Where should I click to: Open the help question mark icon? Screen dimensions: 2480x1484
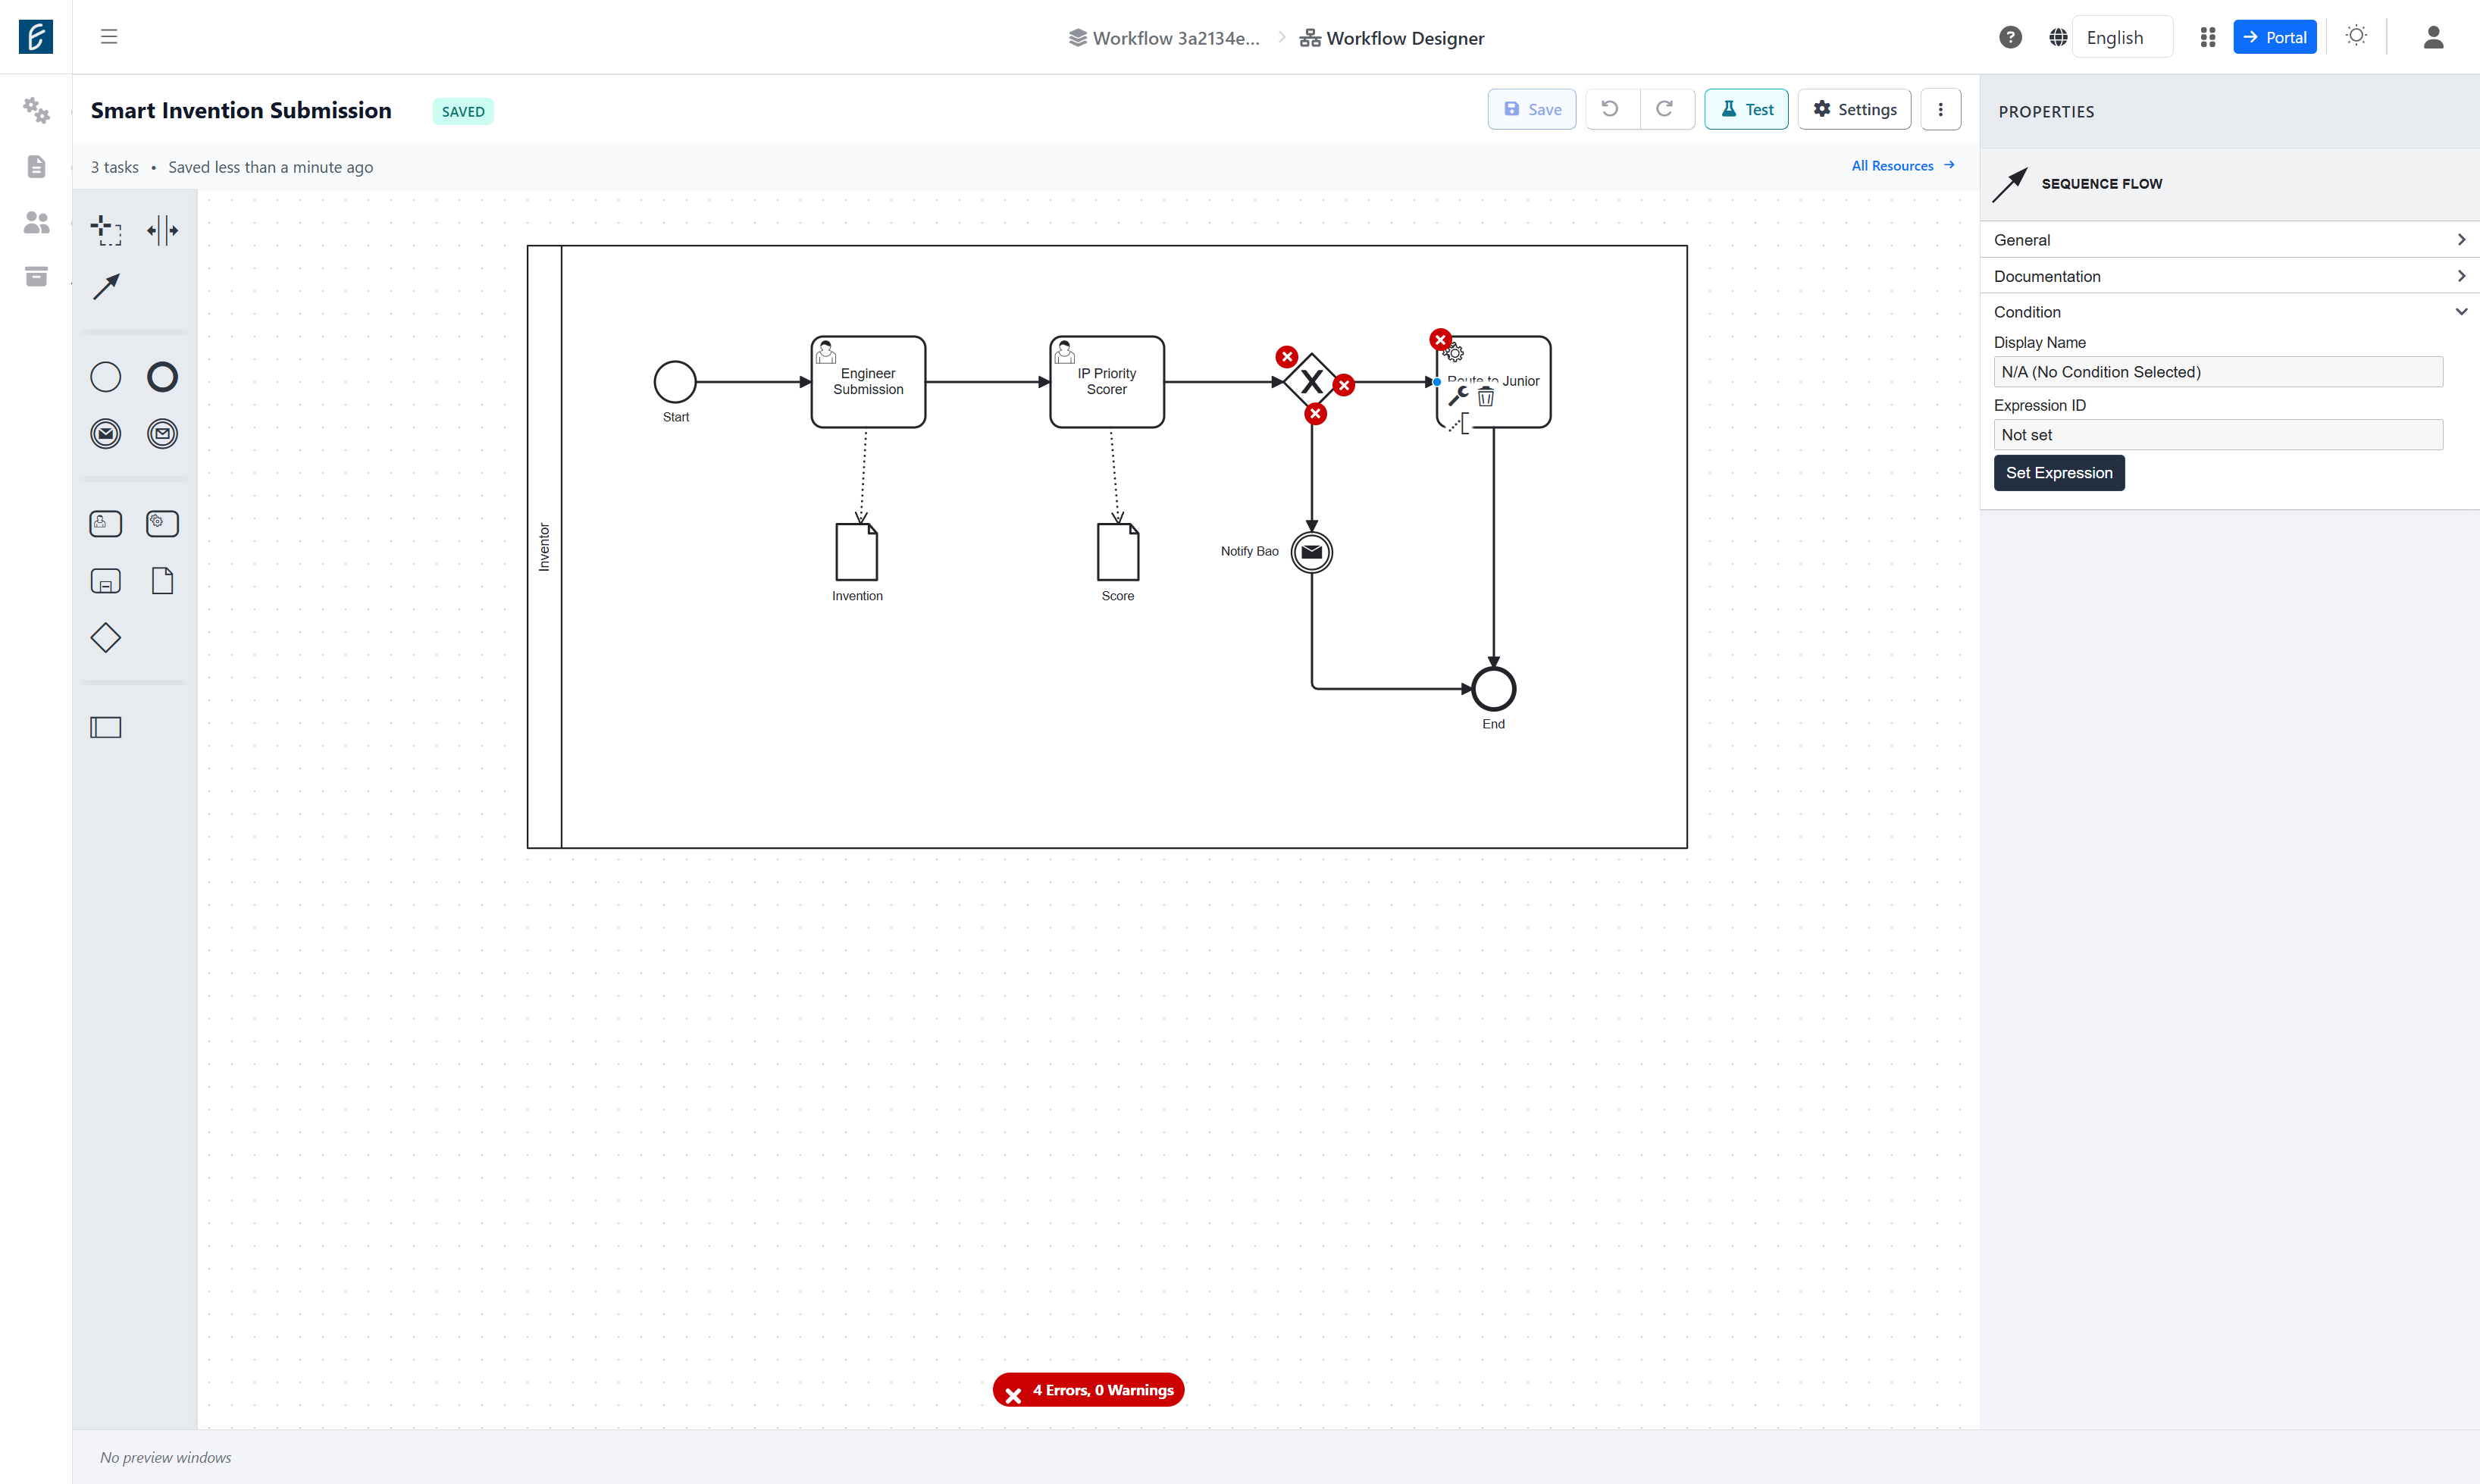click(x=2010, y=37)
